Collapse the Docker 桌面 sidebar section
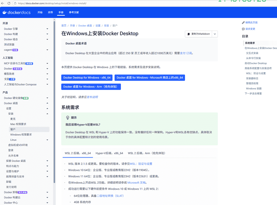277x205 pixels. (47, 103)
